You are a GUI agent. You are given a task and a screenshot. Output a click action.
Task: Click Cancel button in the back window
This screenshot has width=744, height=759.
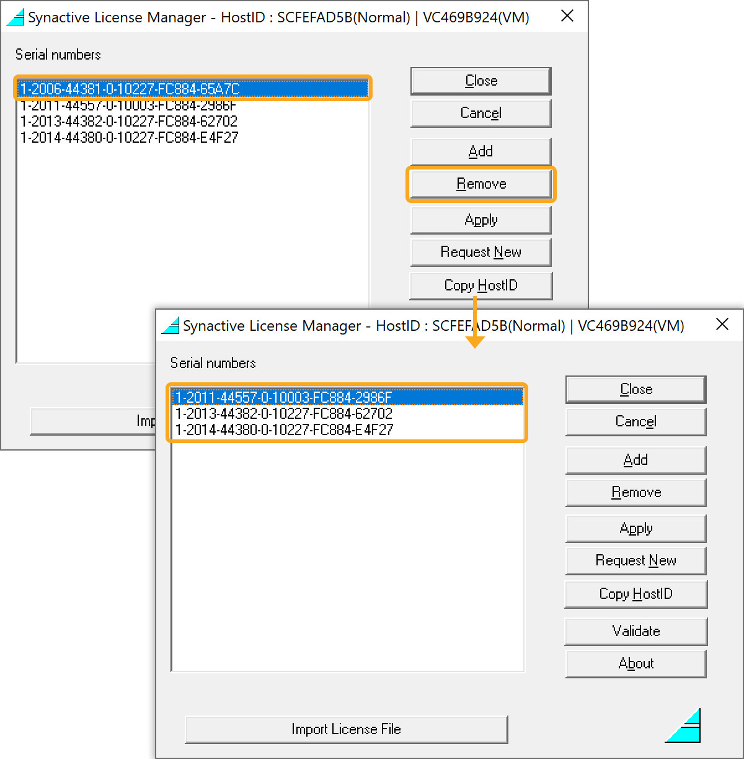click(x=481, y=114)
